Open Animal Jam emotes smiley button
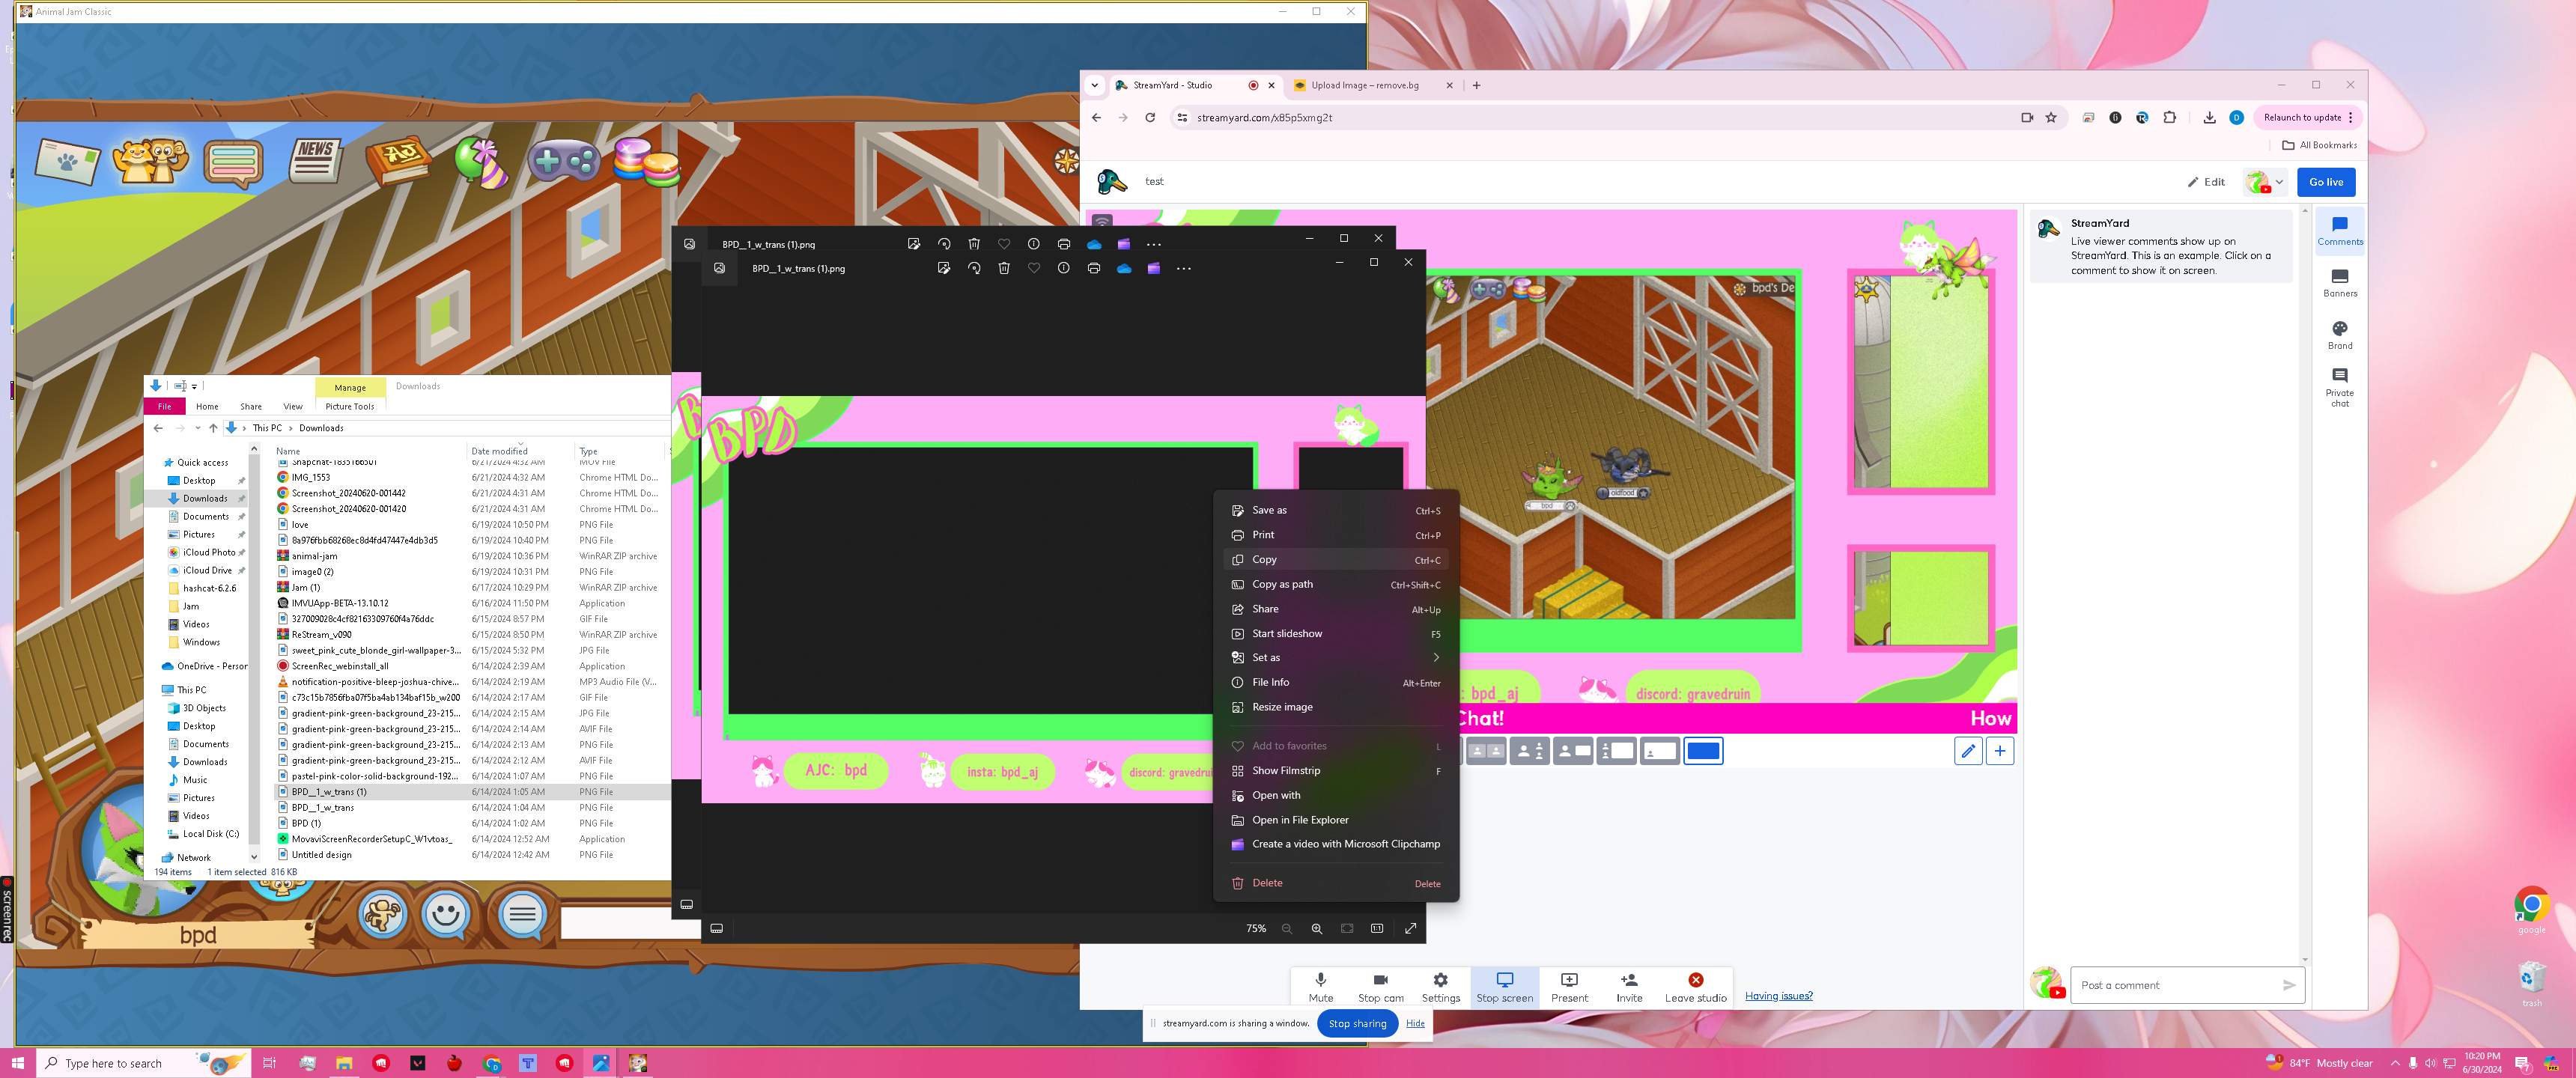Screen dimensions: 2576x1078 point(446,914)
